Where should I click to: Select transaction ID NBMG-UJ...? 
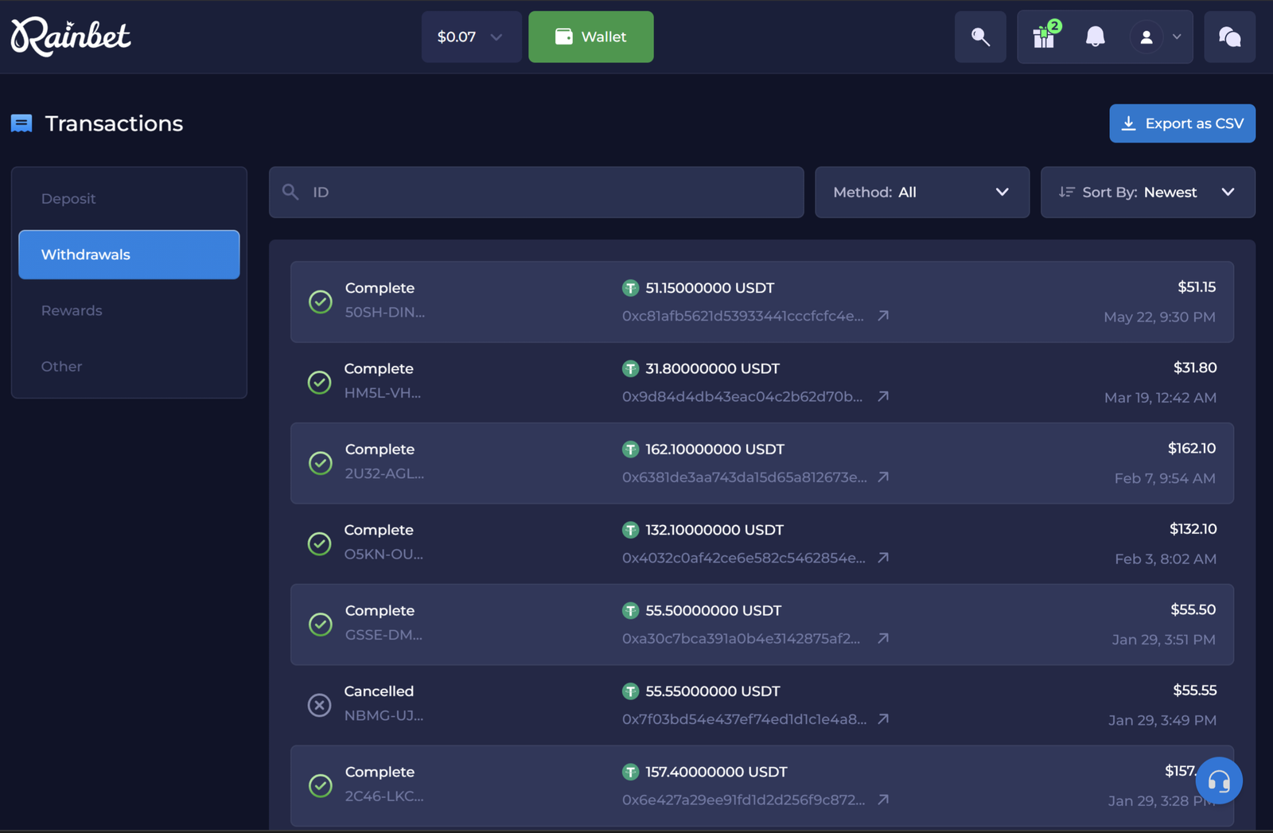click(383, 715)
